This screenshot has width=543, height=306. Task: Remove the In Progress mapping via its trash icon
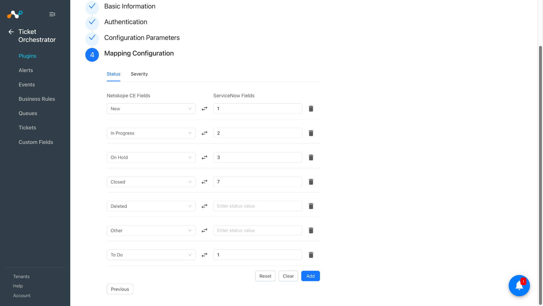pos(311,133)
